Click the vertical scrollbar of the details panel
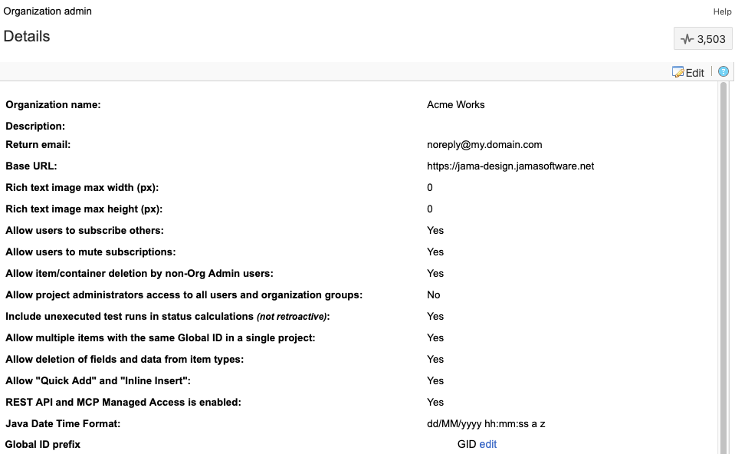This screenshot has width=735, height=454. point(724,268)
